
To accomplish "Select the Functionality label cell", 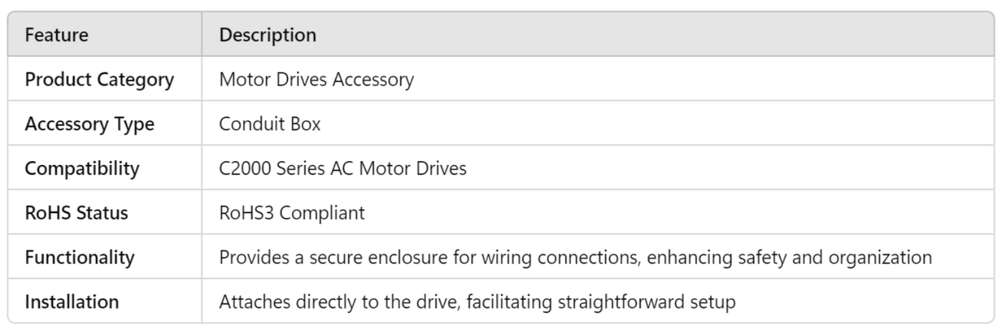I will pyautogui.click(x=79, y=257).
